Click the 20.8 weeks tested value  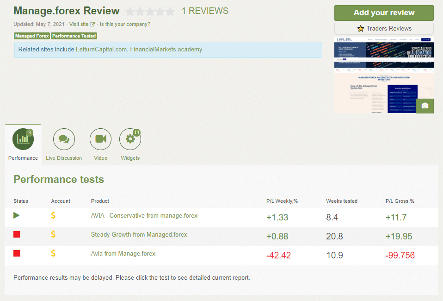[334, 236]
